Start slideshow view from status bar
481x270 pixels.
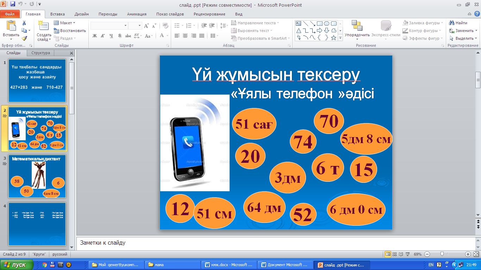point(407,254)
